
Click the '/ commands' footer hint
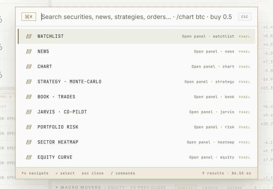tap(123, 173)
